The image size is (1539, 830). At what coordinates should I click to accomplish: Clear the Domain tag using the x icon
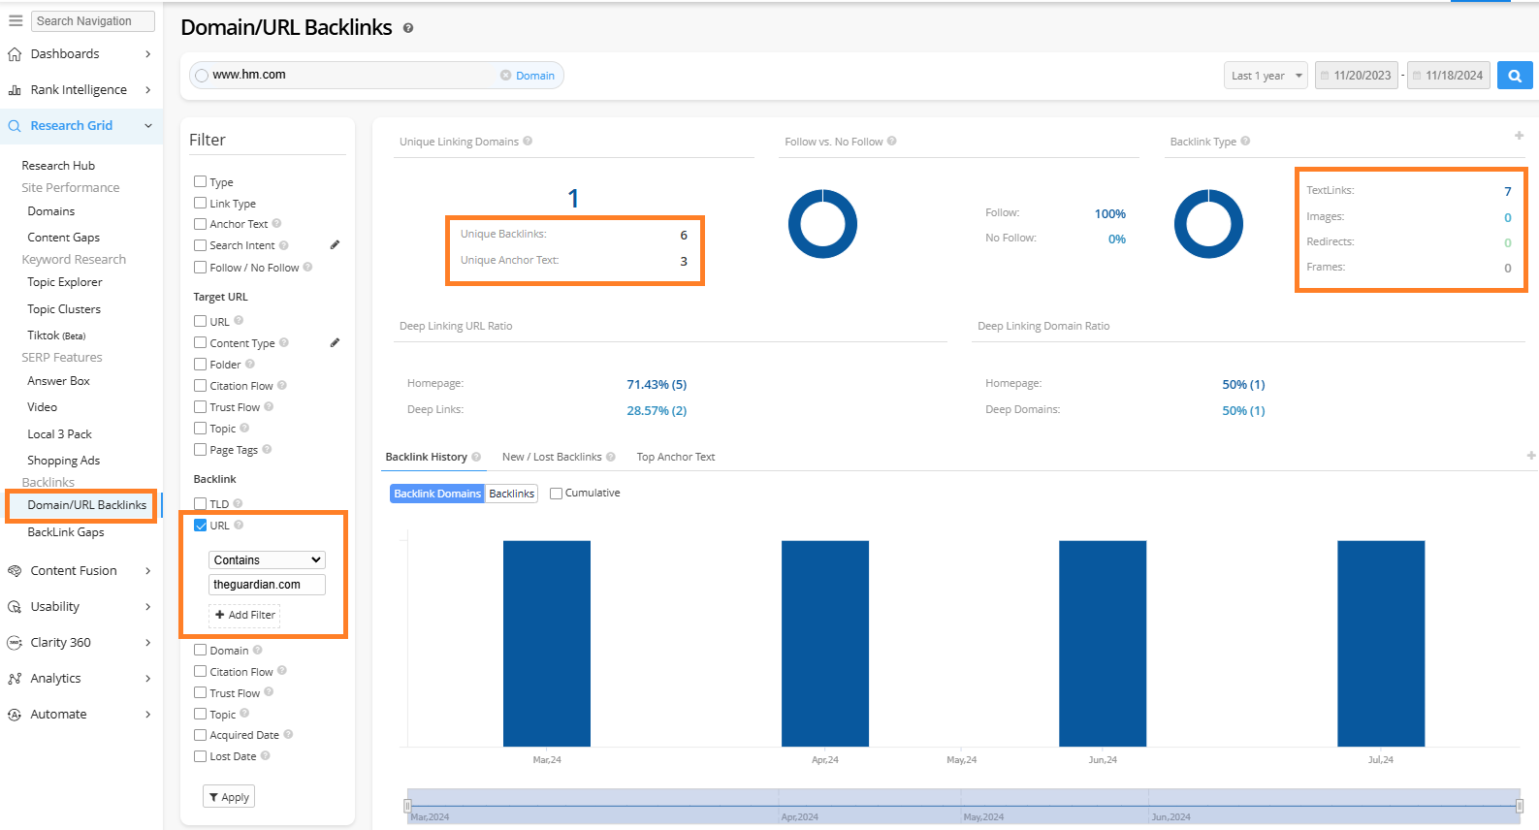[505, 76]
